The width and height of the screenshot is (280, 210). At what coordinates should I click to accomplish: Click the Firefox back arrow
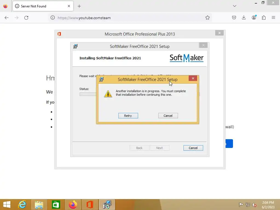[7, 18]
